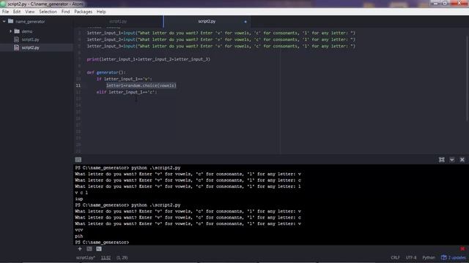
Task: Click the script1.py file icon
Action: pos(16,39)
